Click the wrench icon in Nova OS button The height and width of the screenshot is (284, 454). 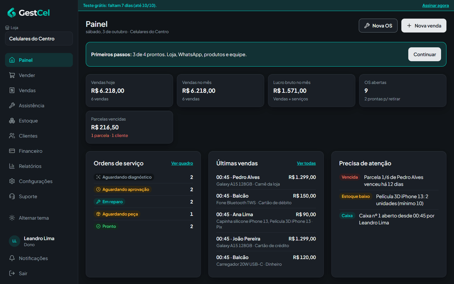click(x=367, y=26)
